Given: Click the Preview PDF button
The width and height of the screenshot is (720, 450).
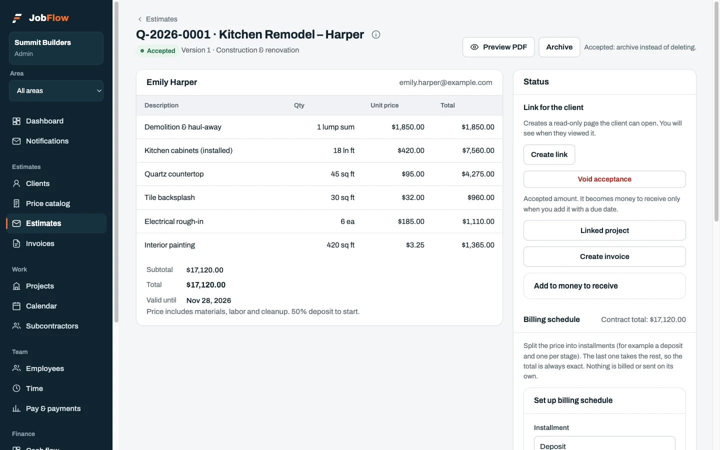Looking at the screenshot, I should [498, 47].
